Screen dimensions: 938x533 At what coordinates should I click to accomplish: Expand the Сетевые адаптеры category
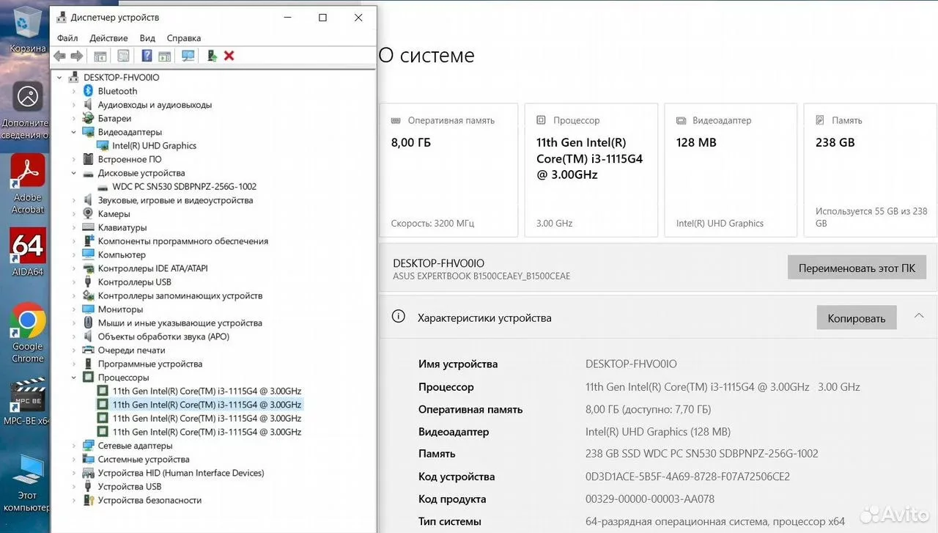pyautogui.click(x=73, y=446)
